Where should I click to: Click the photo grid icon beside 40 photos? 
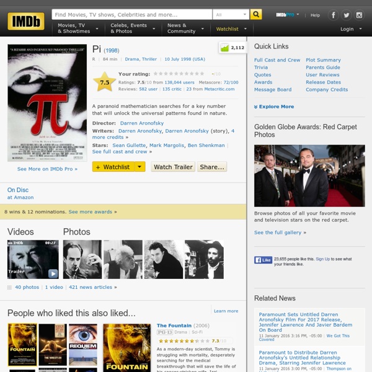point(9,287)
